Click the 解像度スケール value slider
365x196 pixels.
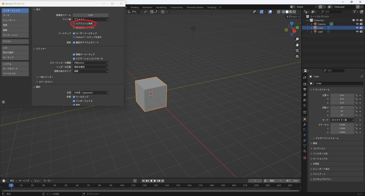point(91,15)
